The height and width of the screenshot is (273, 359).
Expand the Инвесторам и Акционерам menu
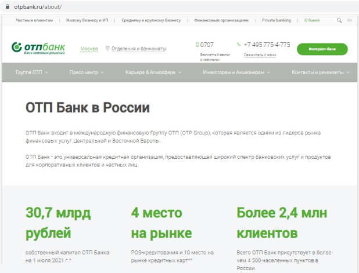[x=236, y=72]
